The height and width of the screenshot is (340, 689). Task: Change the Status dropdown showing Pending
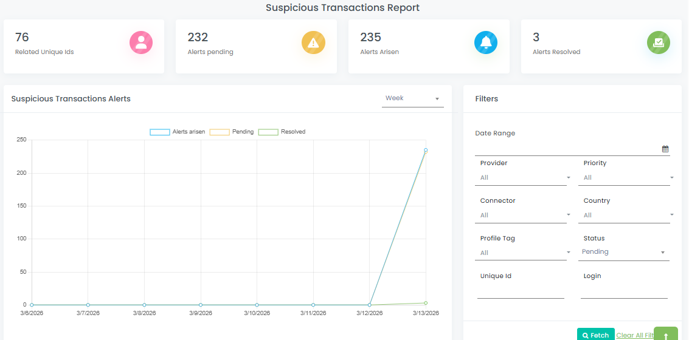[623, 252]
